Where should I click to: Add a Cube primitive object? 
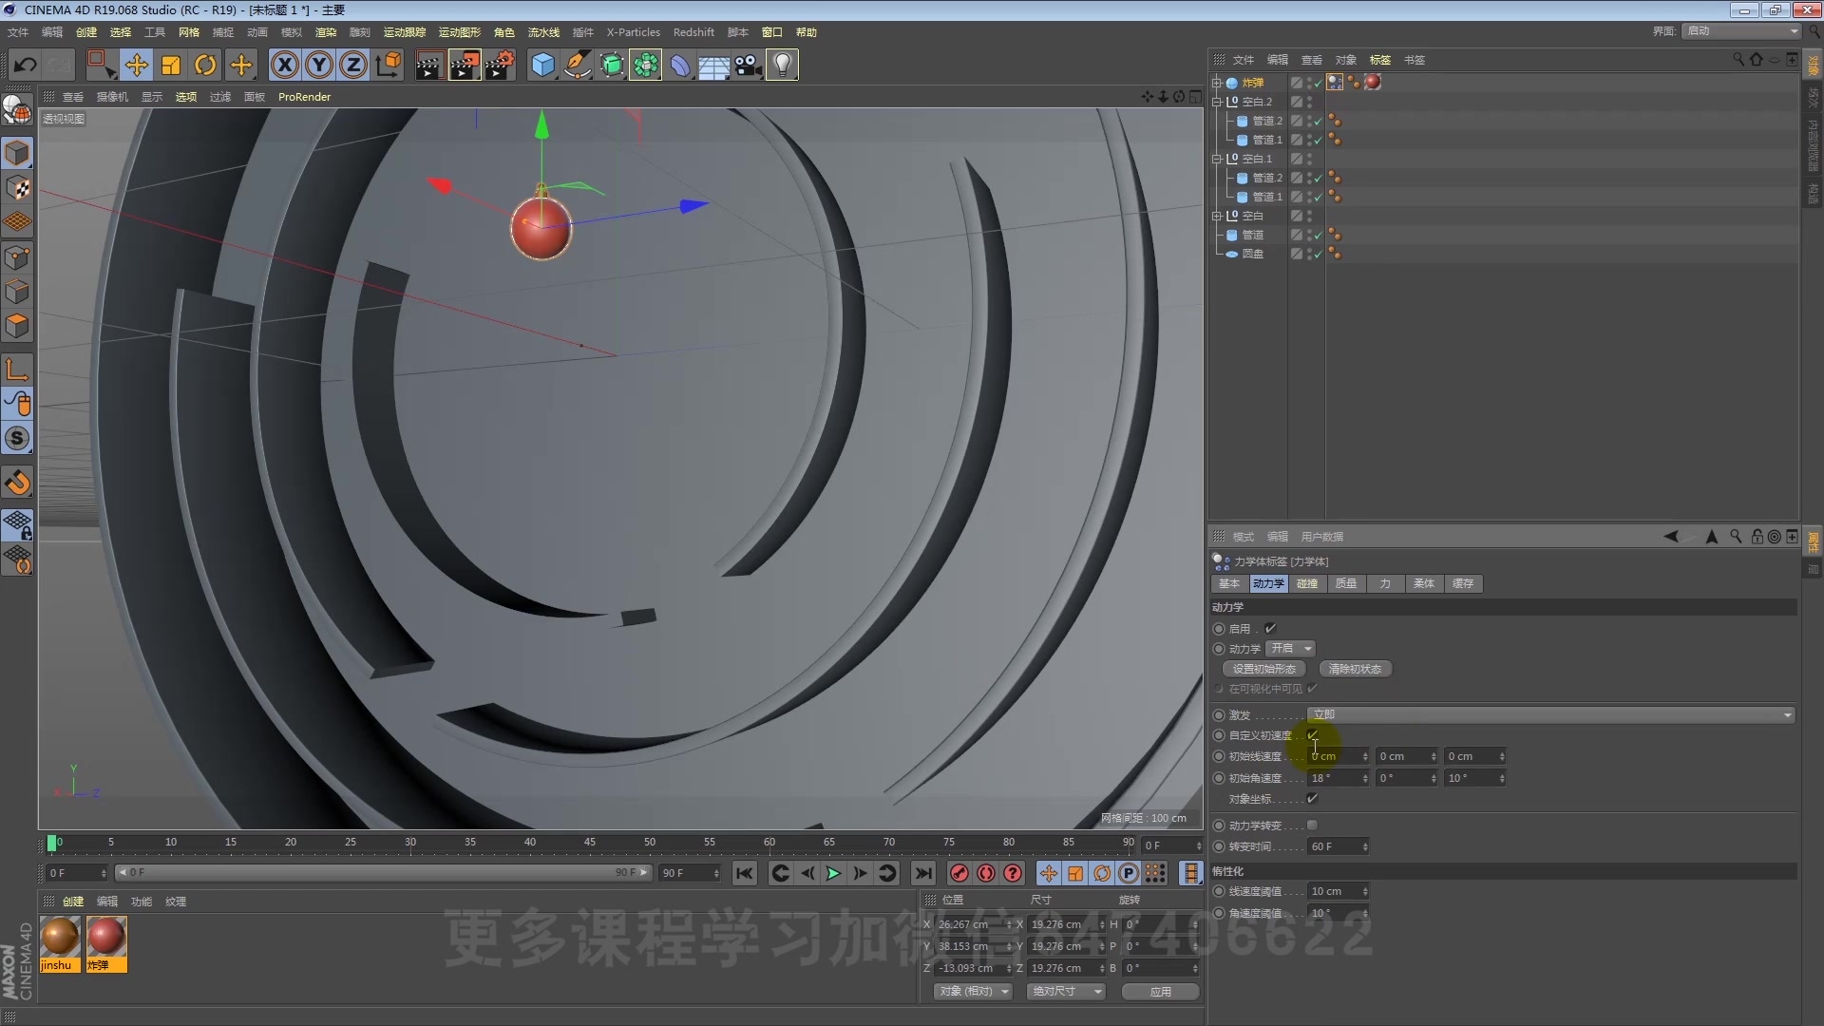click(x=542, y=65)
